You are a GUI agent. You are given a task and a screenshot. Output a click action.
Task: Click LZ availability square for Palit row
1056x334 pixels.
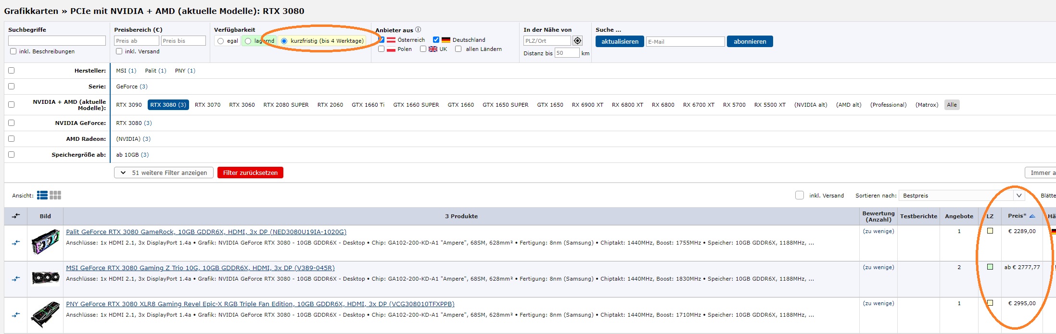click(990, 231)
